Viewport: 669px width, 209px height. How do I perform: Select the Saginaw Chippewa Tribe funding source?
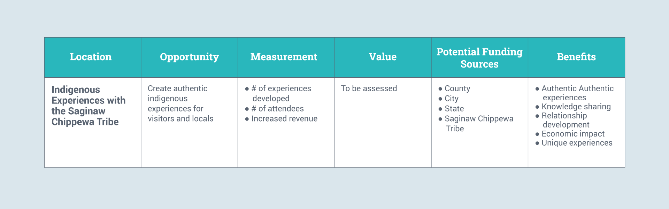pos(479,123)
